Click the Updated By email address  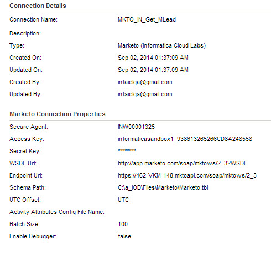pyautogui.click(x=145, y=94)
